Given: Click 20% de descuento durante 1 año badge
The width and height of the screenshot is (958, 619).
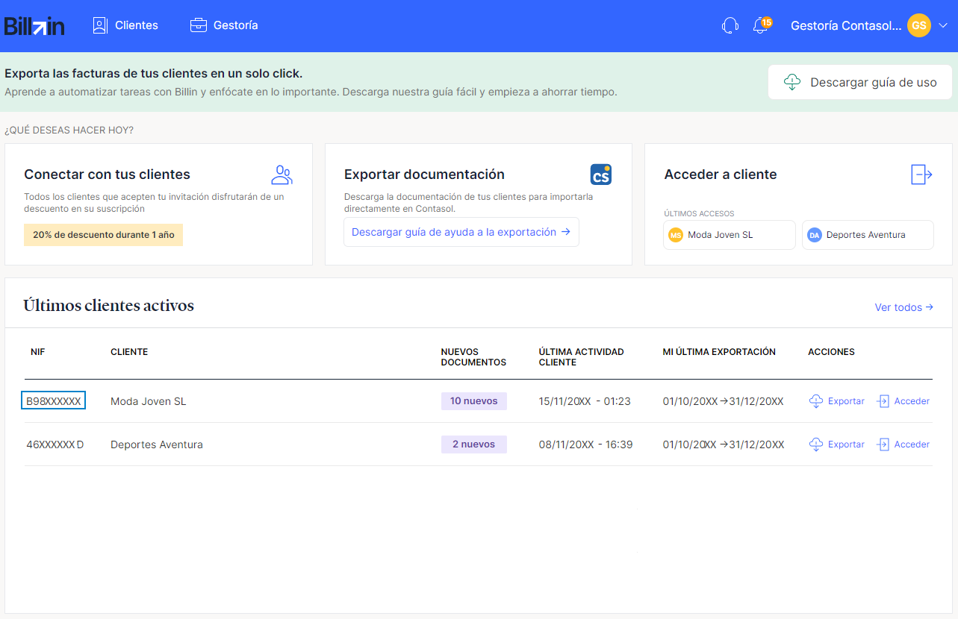Looking at the screenshot, I should pyautogui.click(x=103, y=234).
